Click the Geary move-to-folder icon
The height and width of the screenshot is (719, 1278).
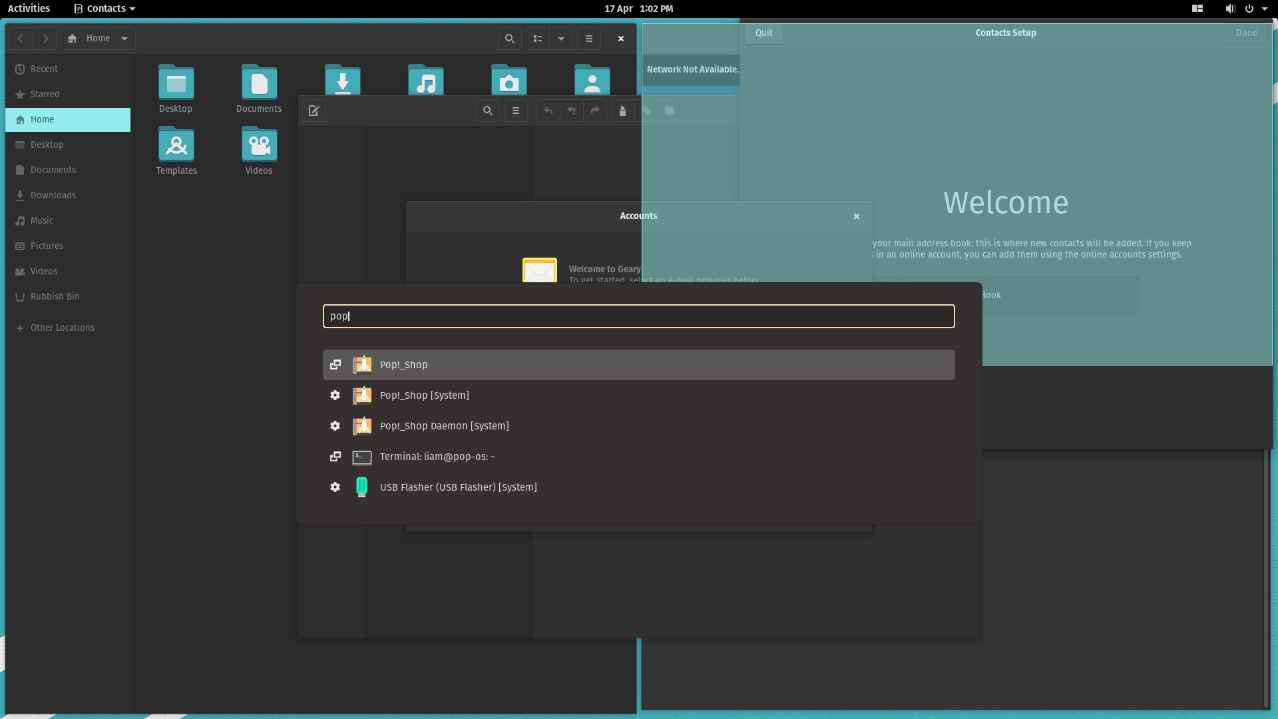[x=670, y=111]
